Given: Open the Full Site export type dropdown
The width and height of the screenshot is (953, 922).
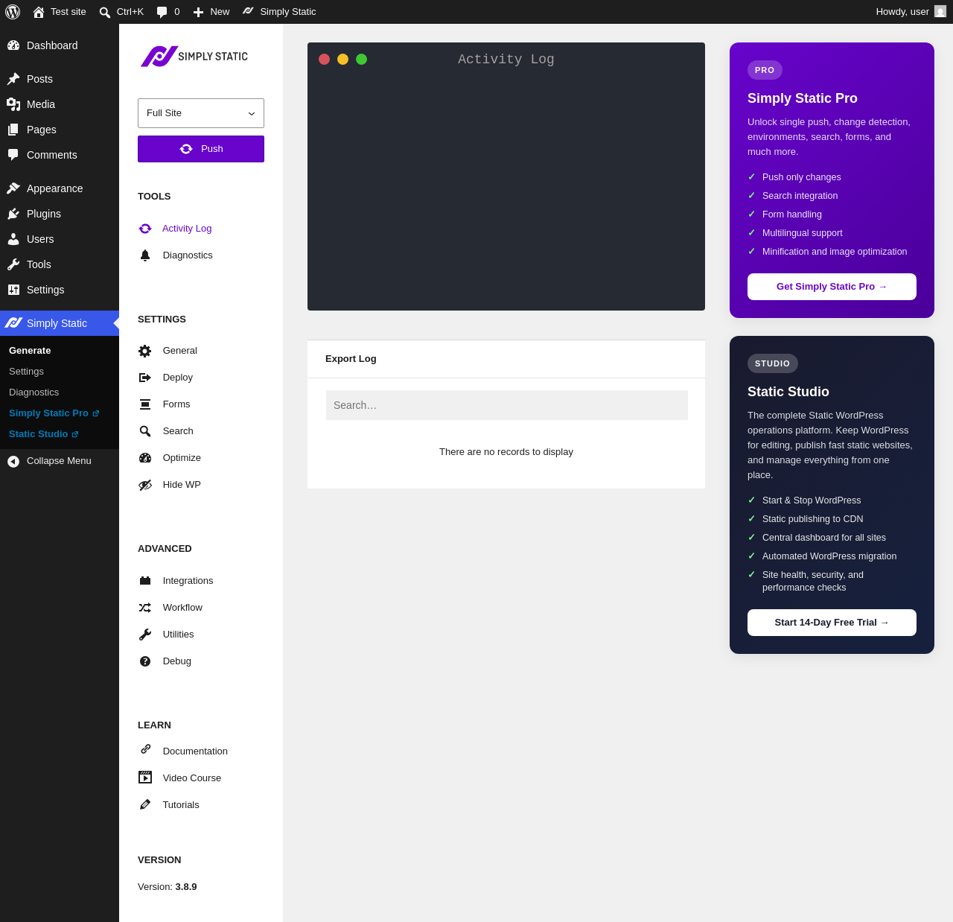Looking at the screenshot, I should coord(201,113).
